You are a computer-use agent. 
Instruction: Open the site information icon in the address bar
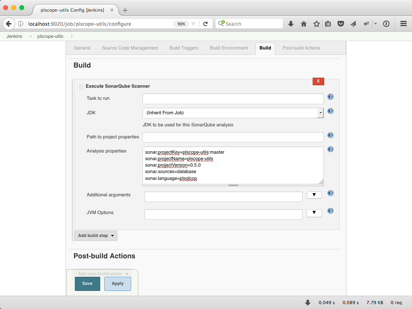[21, 24]
